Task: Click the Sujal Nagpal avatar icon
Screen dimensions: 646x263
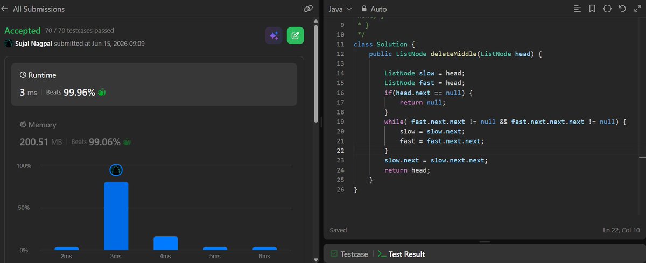Action: (9, 44)
